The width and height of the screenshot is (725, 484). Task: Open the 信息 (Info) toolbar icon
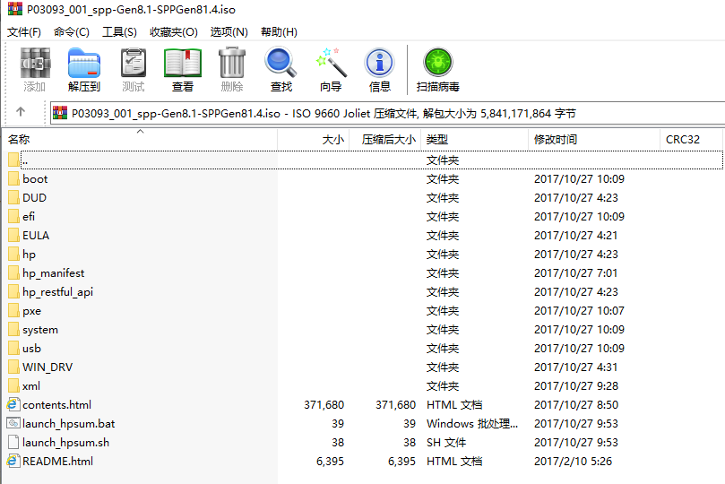click(380, 70)
